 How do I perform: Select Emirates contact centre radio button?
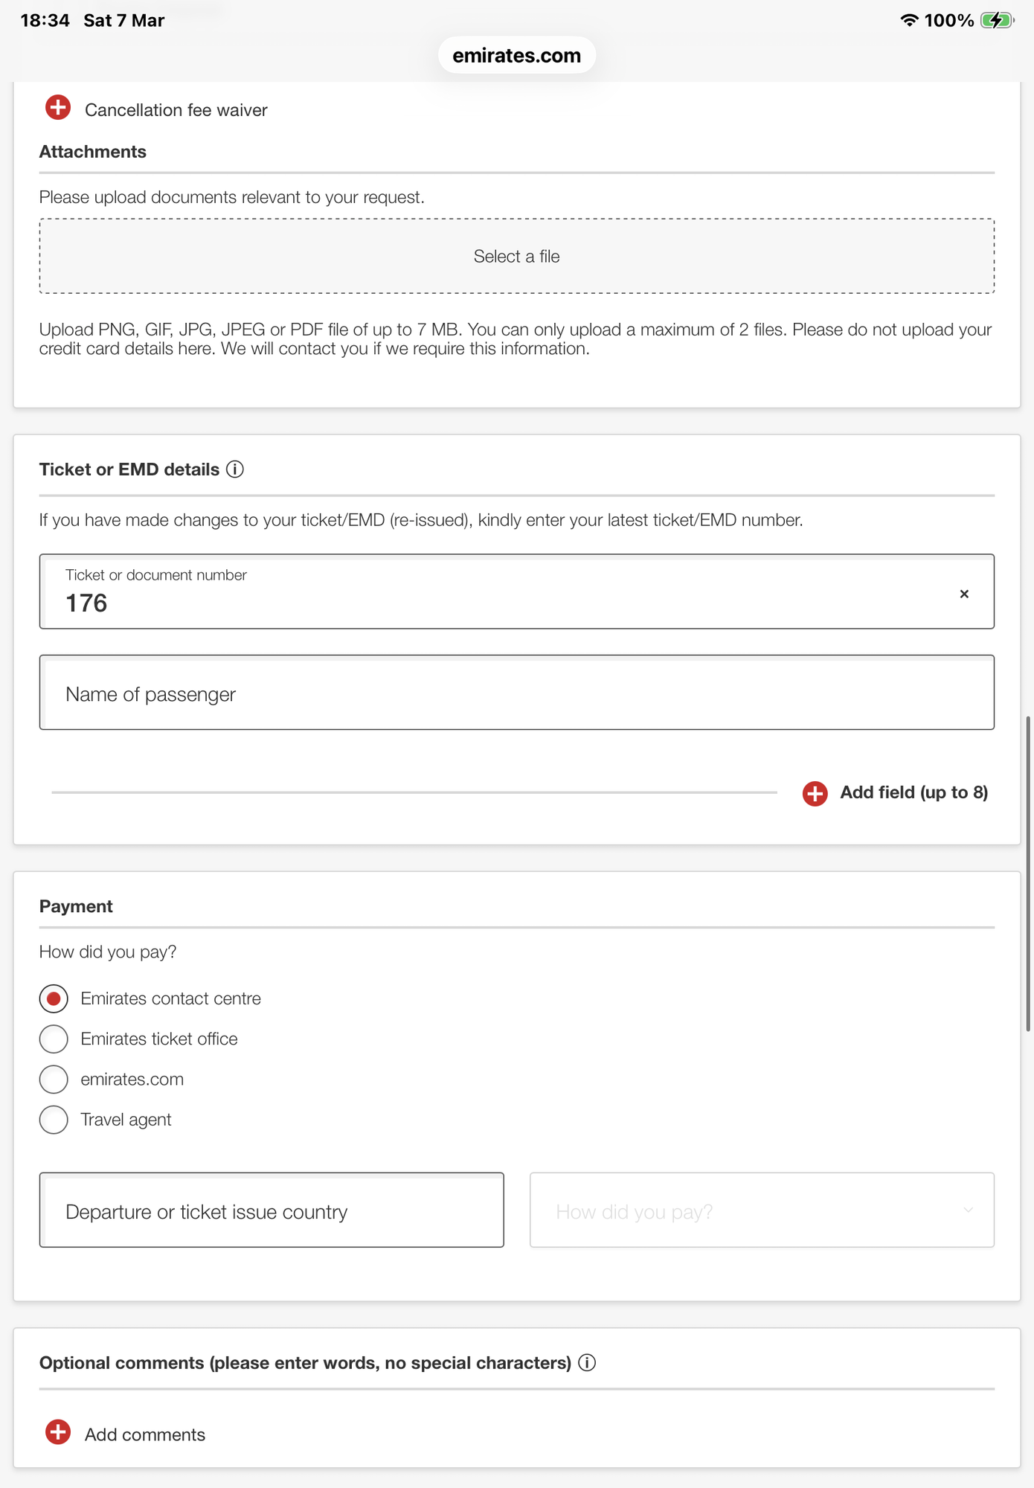(x=54, y=998)
